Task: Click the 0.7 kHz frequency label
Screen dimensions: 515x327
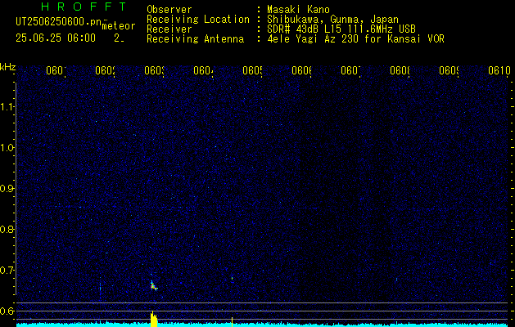Action: tap(7, 271)
